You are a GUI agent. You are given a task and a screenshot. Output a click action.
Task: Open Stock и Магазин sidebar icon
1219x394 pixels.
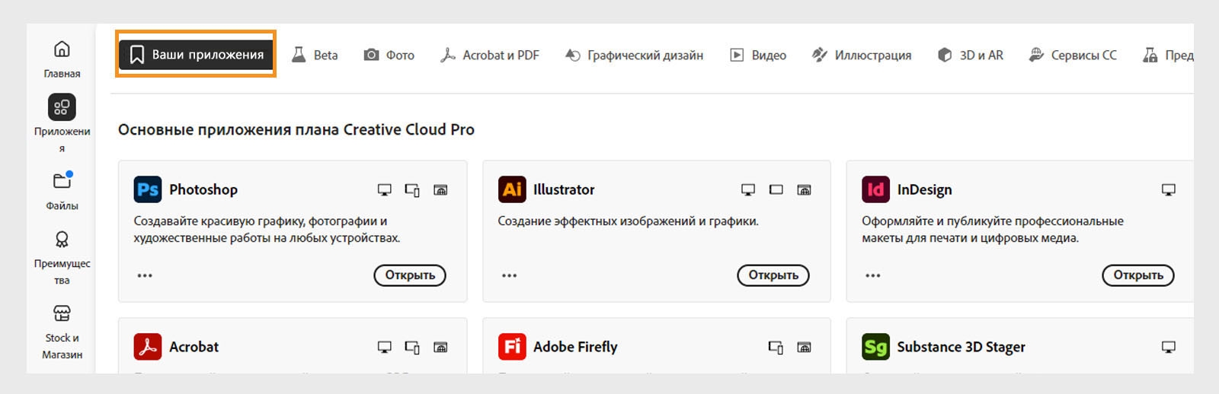coord(62,313)
